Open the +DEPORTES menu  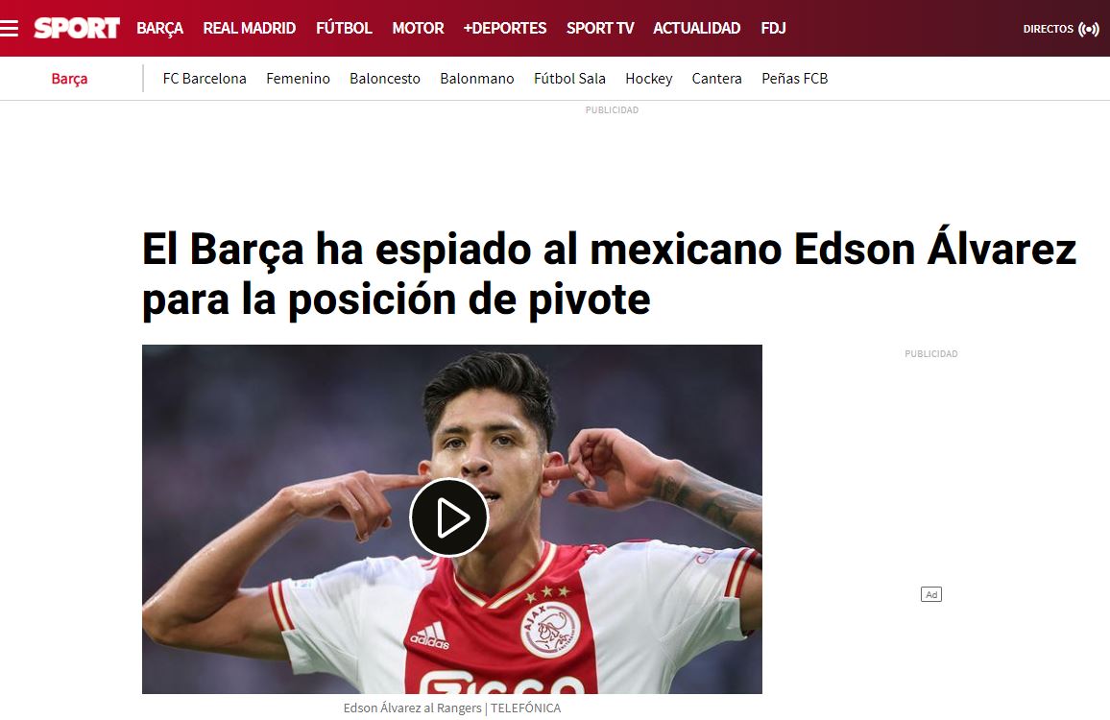tap(505, 28)
